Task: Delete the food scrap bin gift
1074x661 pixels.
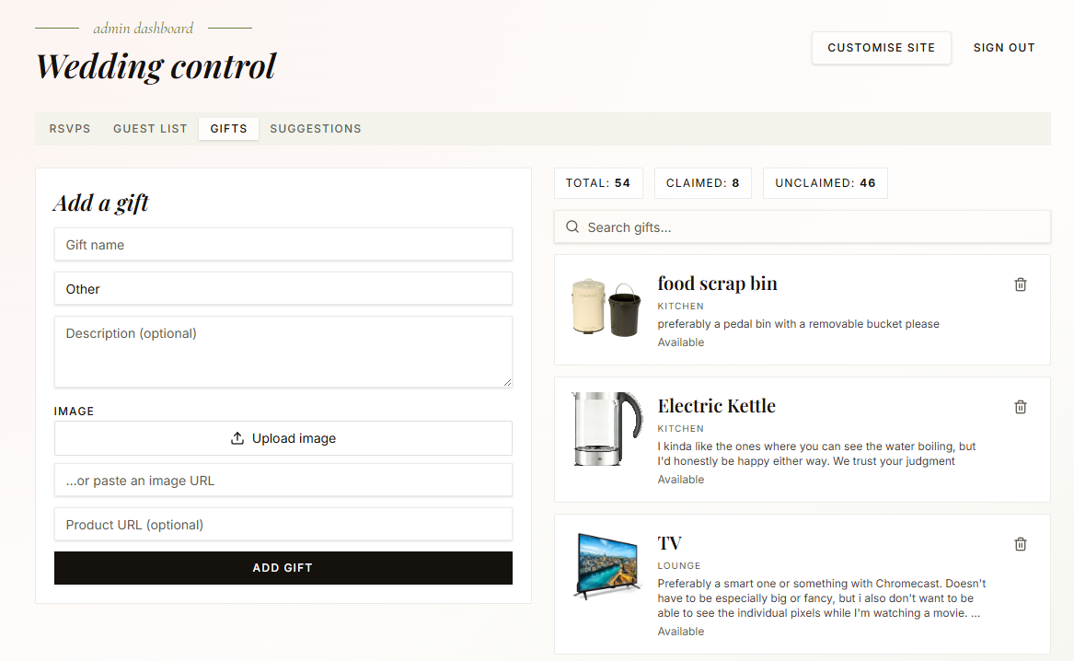Action: point(1020,284)
